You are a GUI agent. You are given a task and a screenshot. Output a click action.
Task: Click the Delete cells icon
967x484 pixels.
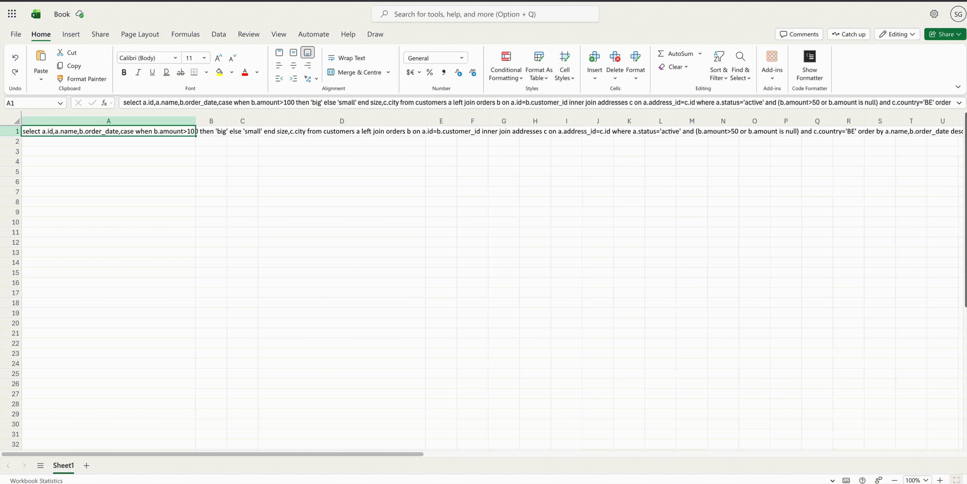coord(615,56)
